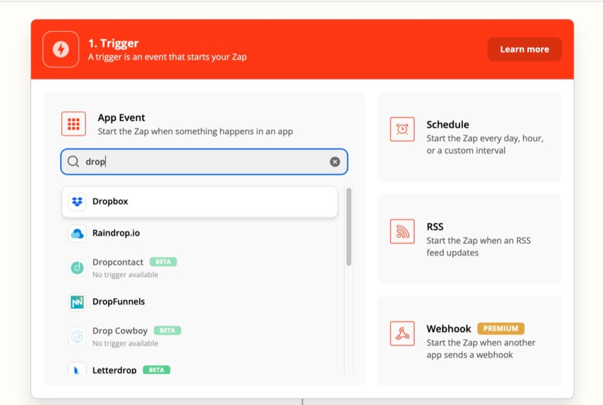Click 'A trigger is an event' subtitle

tap(167, 57)
